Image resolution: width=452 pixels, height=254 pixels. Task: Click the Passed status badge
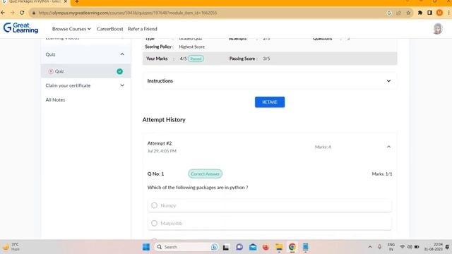pyautogui.click(x=196, y=59)
